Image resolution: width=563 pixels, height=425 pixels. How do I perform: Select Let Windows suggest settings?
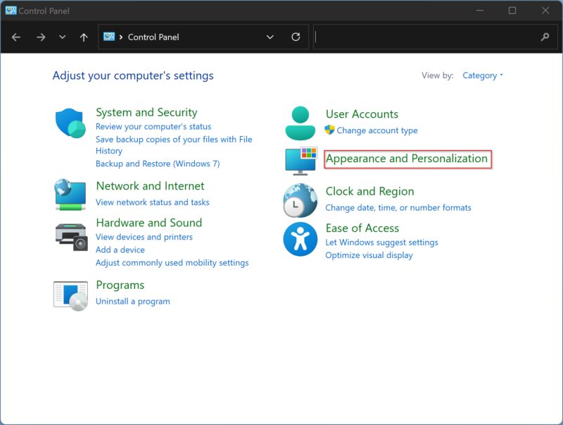coord(381,242)
